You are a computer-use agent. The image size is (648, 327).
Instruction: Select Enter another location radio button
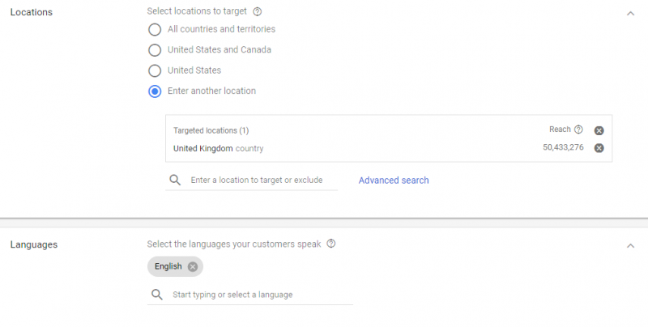coord(155,91)
